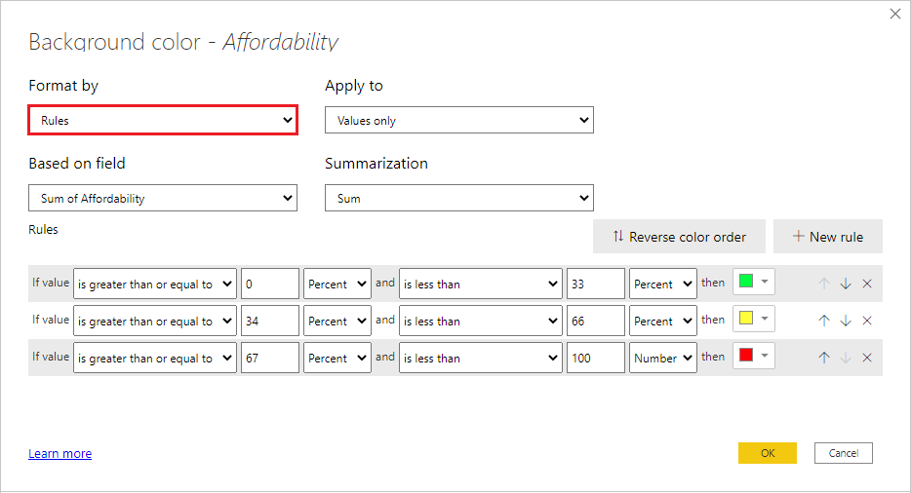Screen dimensions: 911x493
Task: Open first rule's 'is less than' dropdown
Action: click(x=481, y=284)
